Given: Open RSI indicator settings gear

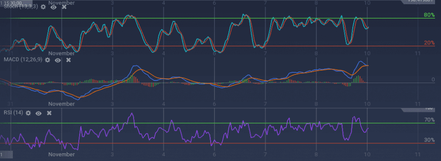Looking at the screenshot, I should point(28,113).
